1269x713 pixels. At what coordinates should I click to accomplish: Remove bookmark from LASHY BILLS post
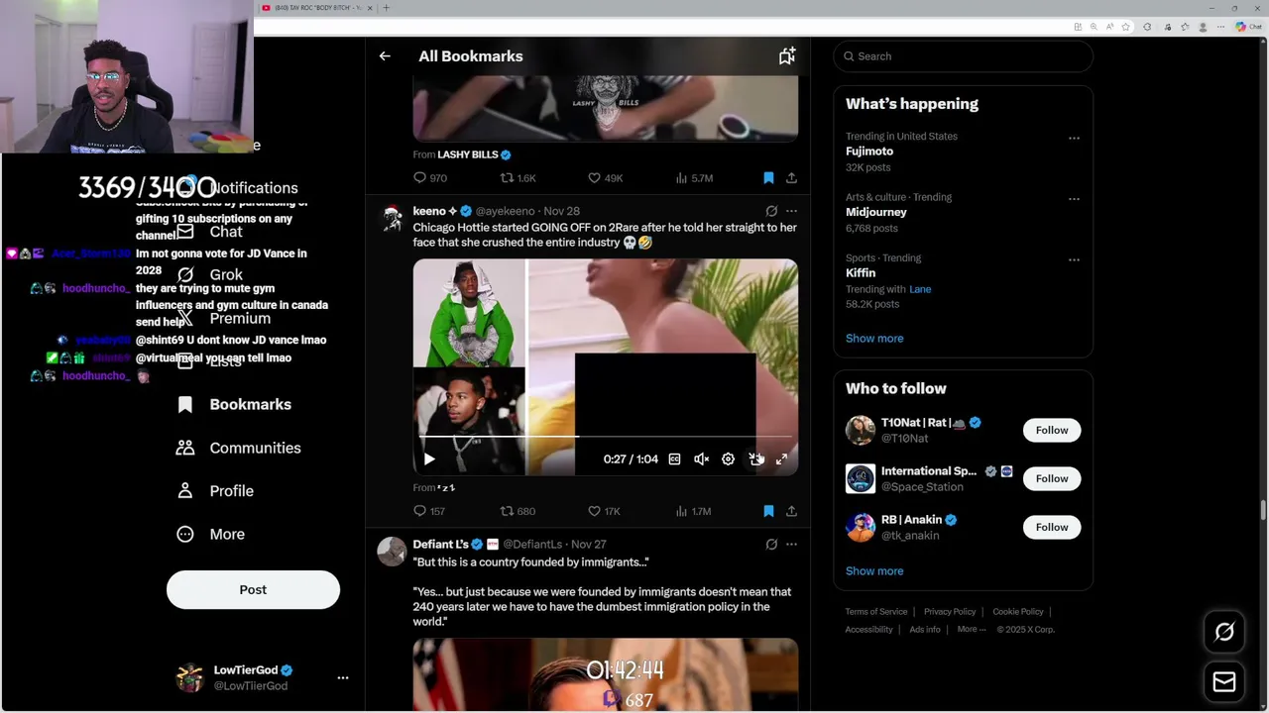coord(768,178)
